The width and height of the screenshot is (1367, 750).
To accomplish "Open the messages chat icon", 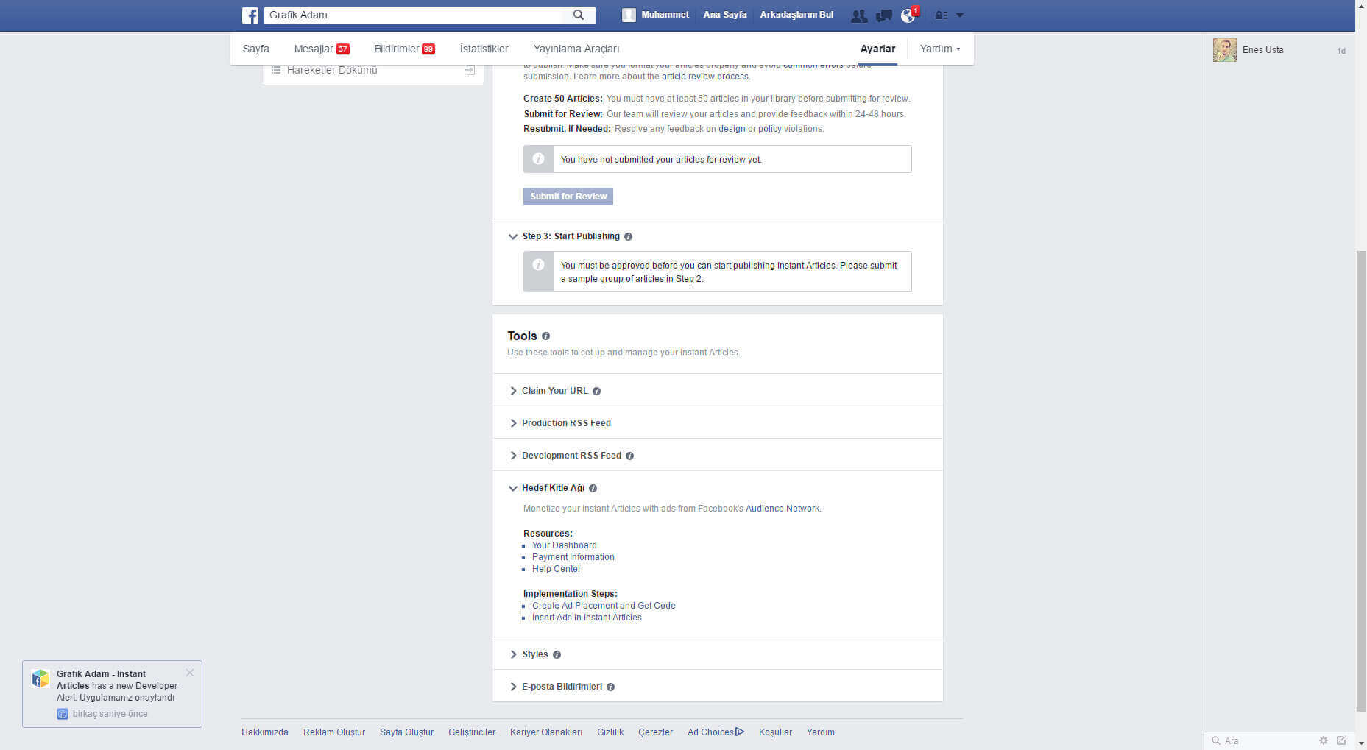I will click(884, 15).
